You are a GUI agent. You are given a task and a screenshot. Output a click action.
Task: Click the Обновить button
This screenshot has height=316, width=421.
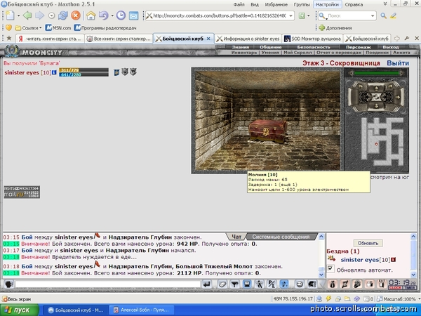click(x=368, y=243)
